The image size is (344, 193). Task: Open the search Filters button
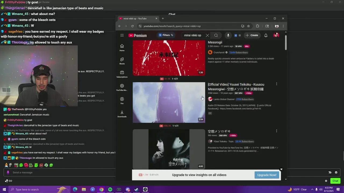click(x=166, y=35)
